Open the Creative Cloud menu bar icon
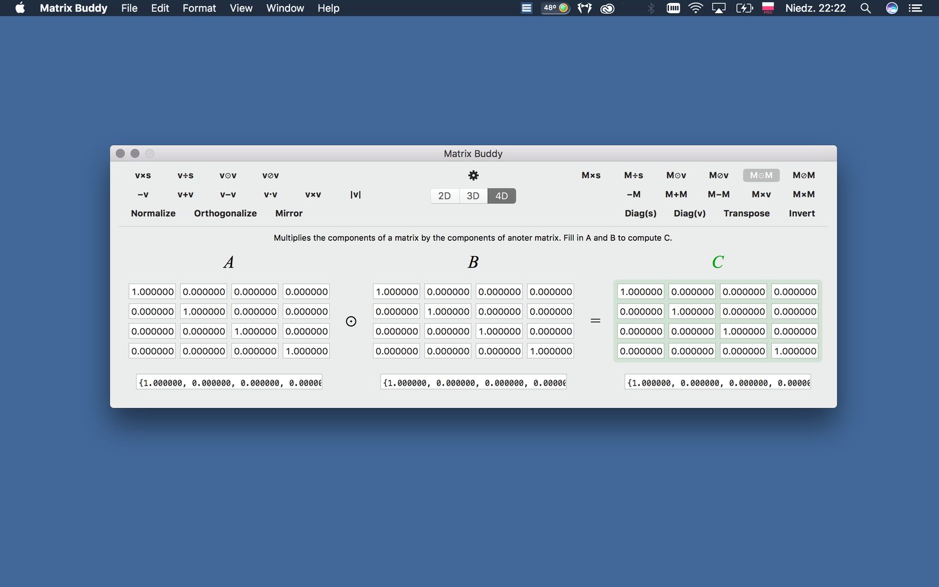The height and width of the screenshot is (587, 939). point(607,8)
